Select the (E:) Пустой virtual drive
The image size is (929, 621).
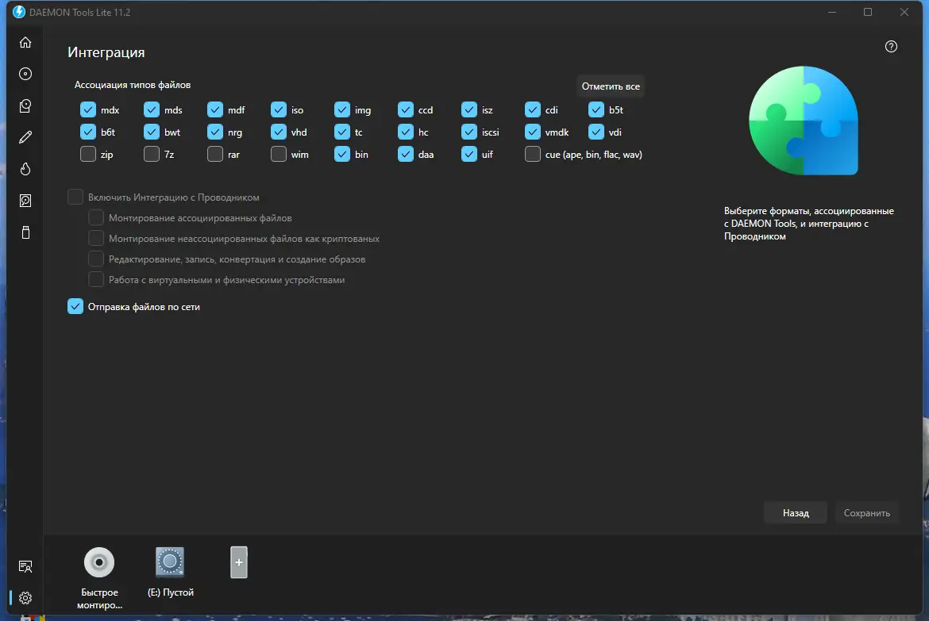170,562
